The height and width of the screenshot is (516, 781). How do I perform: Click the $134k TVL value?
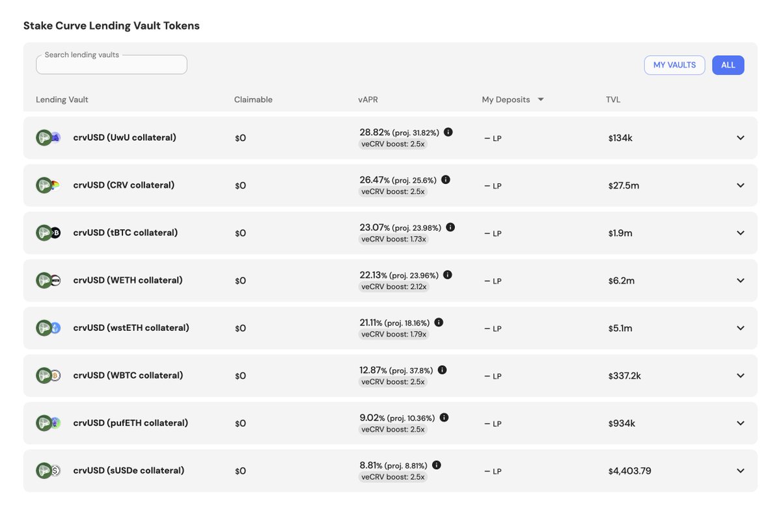620,138
